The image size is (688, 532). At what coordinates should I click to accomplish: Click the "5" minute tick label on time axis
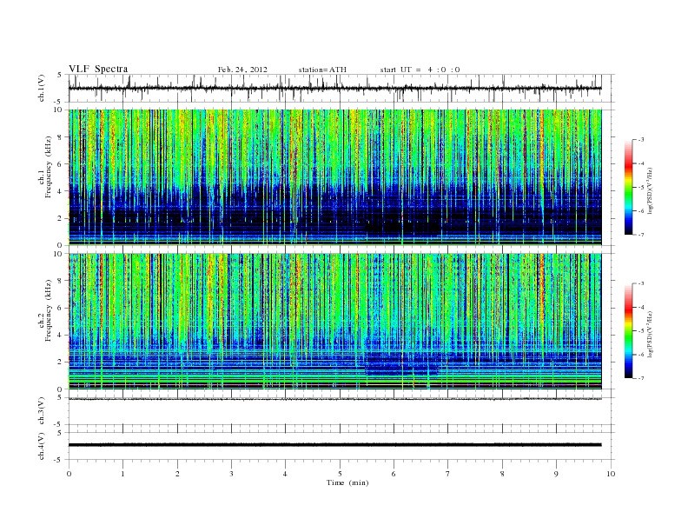coord(340,474)
